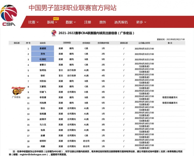Viewport: 194px width, 156px height.
Task: Click the 序号 column header
Action: 28,43
